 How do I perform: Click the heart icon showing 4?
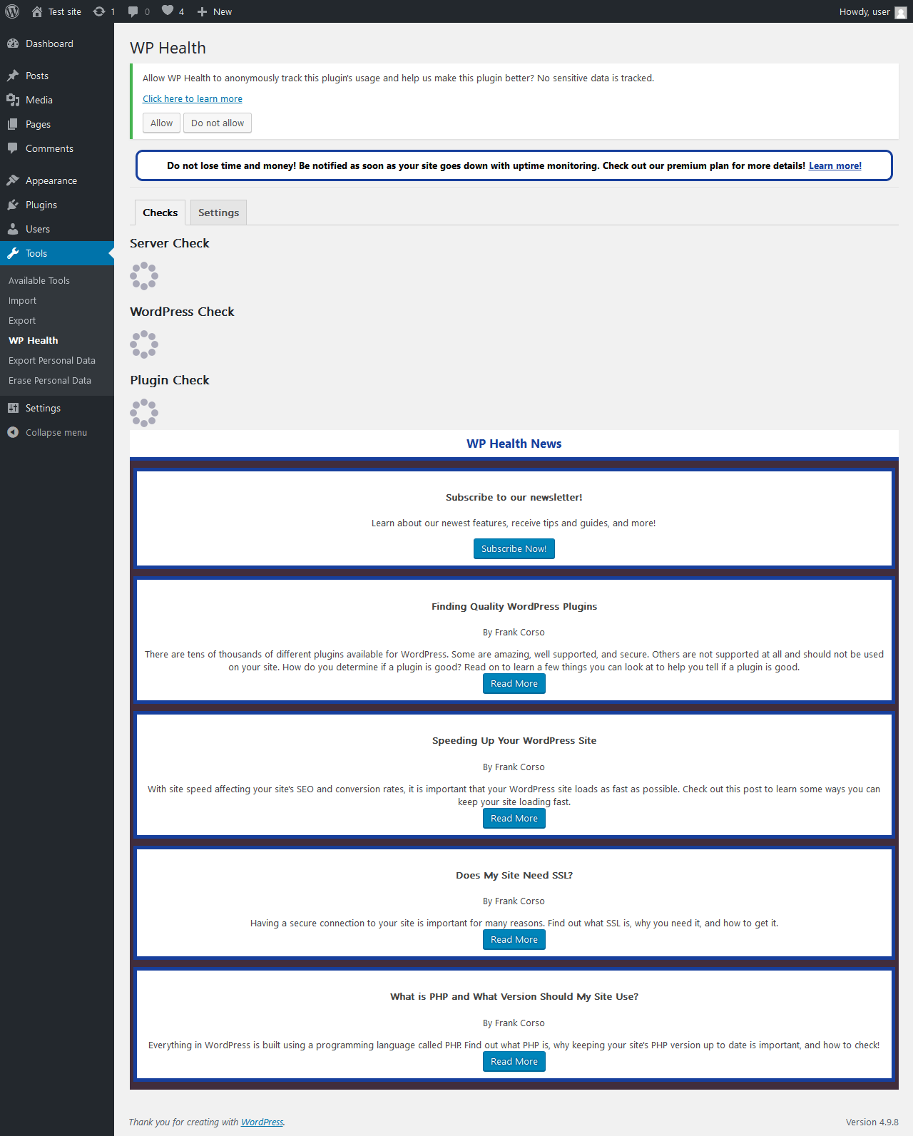(168, 11)
